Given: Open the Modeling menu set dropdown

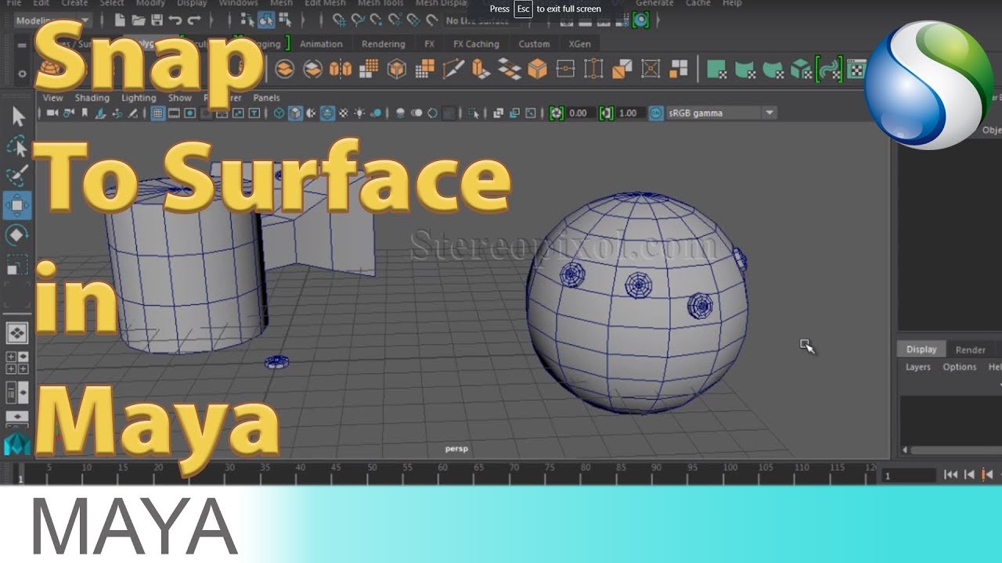Looking at the screenshot, I should pyautogui.click(x=52, y=20).
